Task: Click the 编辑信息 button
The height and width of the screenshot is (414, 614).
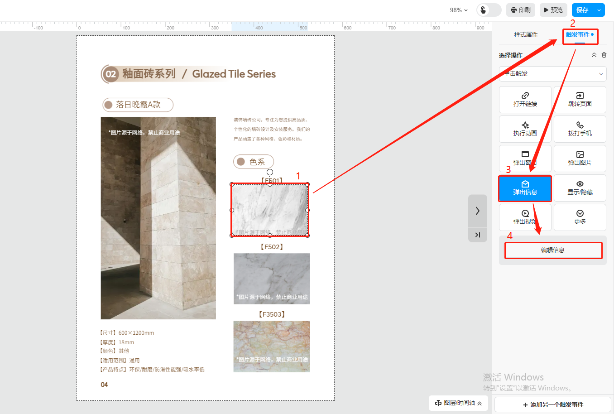Action: point(553,250)
